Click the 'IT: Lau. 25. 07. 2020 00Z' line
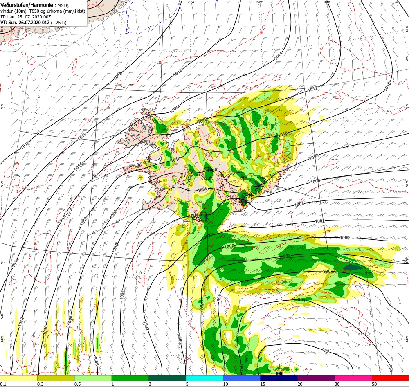The height and width of the screenshot is (387, 409). [25, 17]
